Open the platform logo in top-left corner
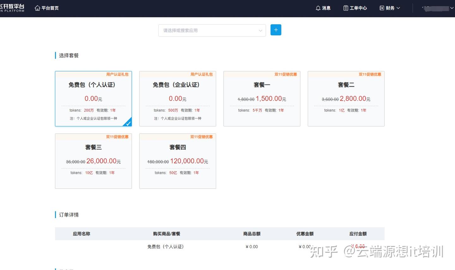This screenshot has height=270, width=455. coord(13,8)
